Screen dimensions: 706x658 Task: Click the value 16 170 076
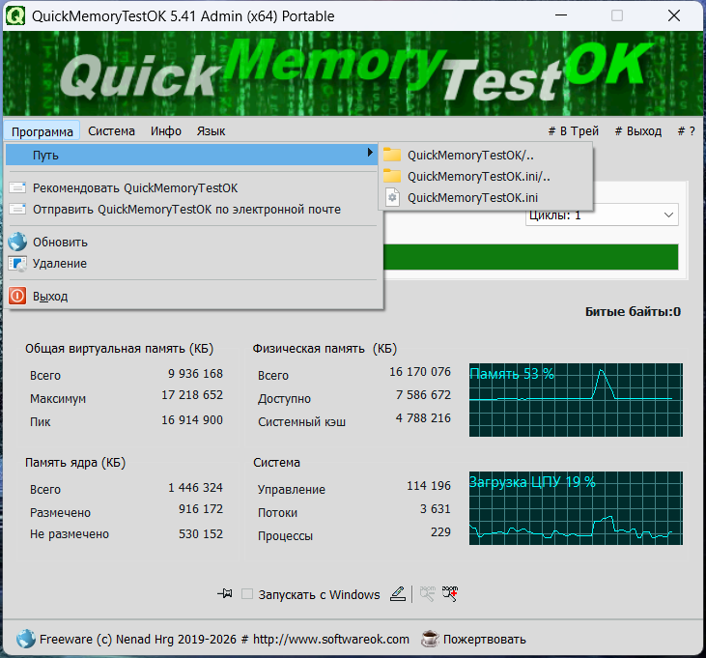[x=420, y=372]
